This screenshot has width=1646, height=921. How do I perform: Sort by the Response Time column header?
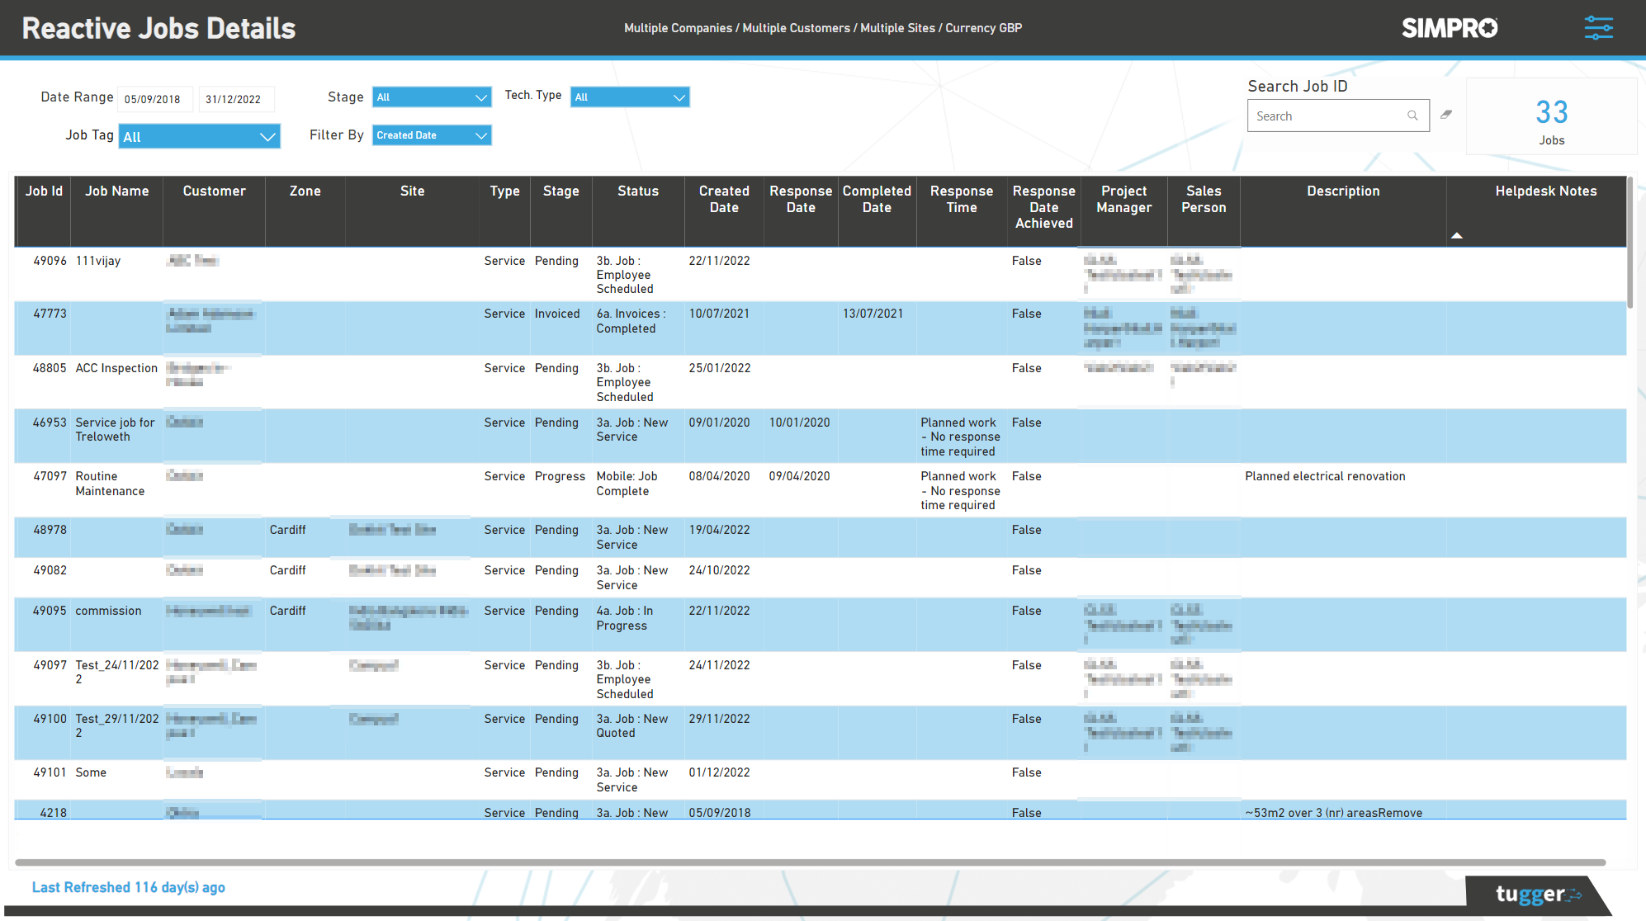(962, 199)
